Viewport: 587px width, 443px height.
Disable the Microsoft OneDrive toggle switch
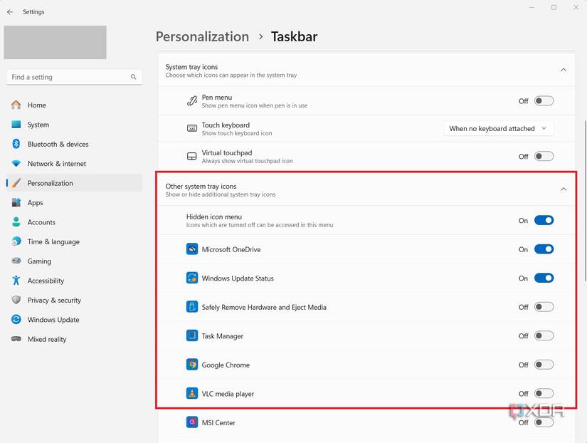pyautogui.click(x=544, y=249)
